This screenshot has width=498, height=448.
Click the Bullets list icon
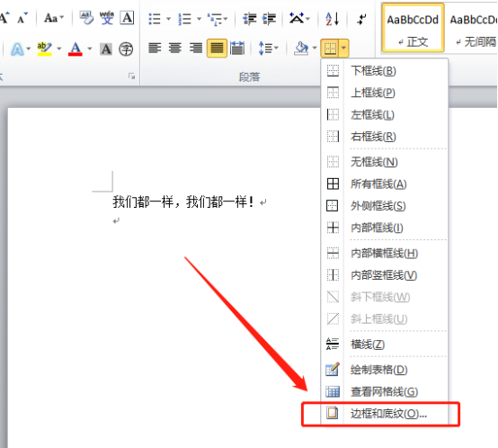(155, 19)
